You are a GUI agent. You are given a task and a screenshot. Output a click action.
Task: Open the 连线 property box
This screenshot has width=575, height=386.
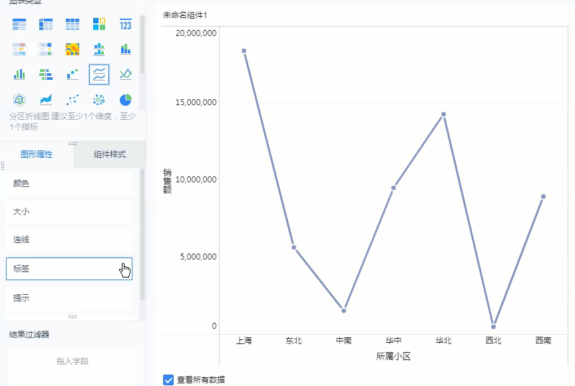69,240
